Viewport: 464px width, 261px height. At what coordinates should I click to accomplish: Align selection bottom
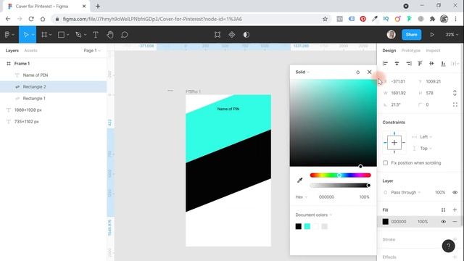coord(443,63)
